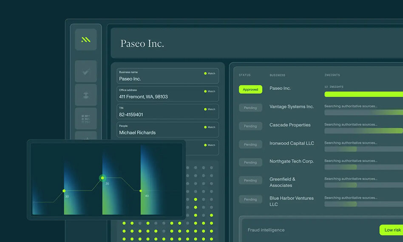Viewport: 403px width, 242px height.
Task: Click Ironwood Capital LLC progress bar
Action: click(363, 149)
